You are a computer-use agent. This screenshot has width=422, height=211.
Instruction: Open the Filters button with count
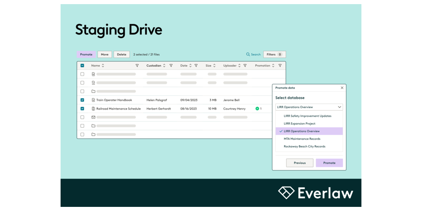pos(274,54)
